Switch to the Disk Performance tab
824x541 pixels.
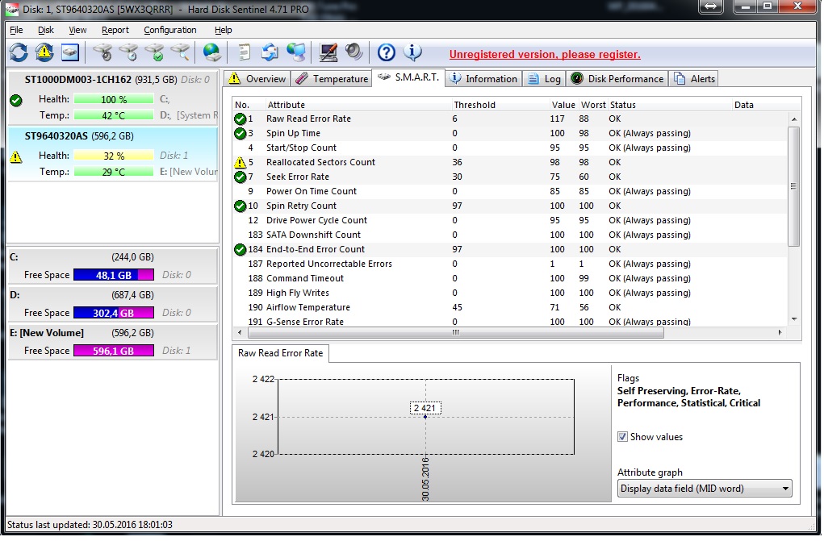[x=617, y=79]
